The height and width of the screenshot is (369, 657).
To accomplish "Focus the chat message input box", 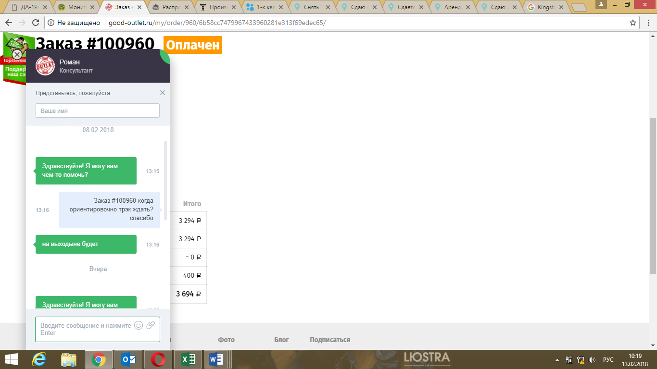I will (86, 329).
